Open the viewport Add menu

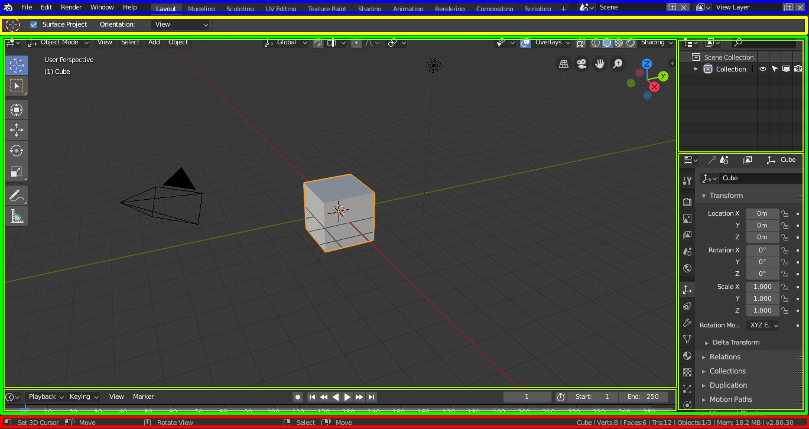(x=154, y=43)
